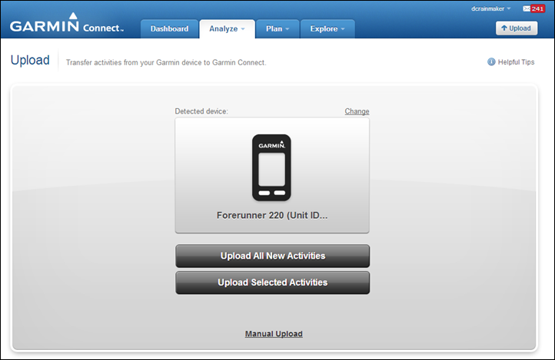Open the Manual Upload link
This screenshot has width=555, height=360.
274,334
